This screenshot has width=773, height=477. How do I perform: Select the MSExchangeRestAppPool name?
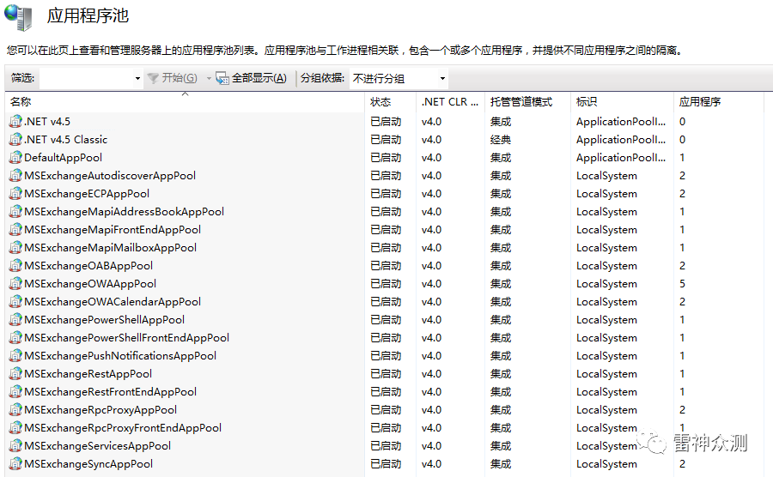point(88,374)
